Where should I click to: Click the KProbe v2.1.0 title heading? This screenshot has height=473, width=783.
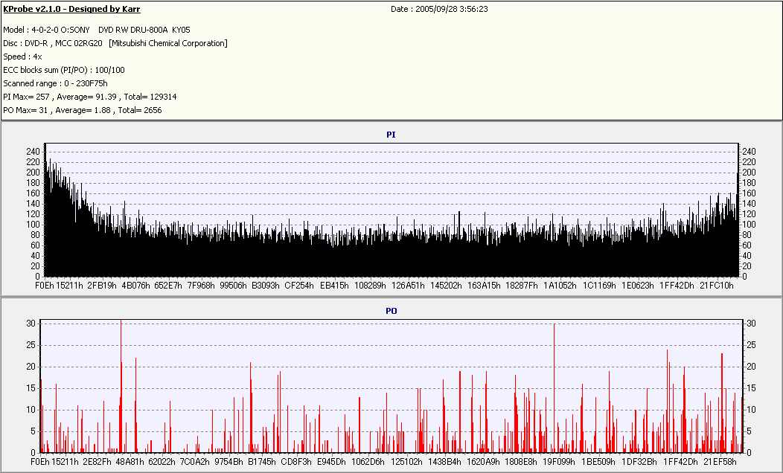point(71,9)
